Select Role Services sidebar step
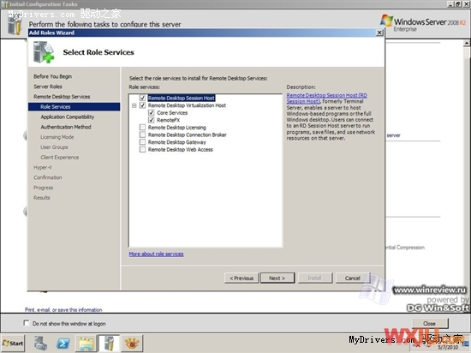 point(75,106)
